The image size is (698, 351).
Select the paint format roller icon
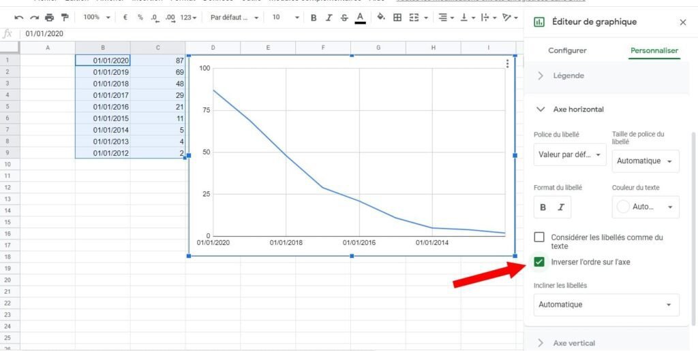pyautogui.click(x=65, y=17)
